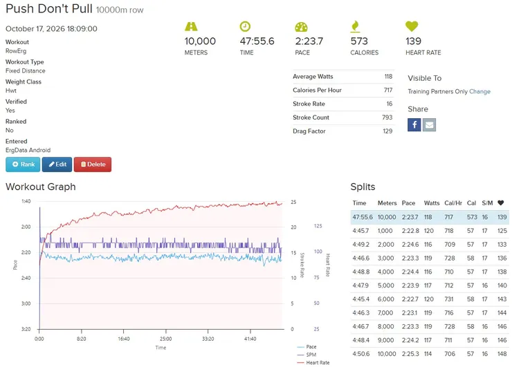Screen dimensions: 512x367
Task: Select the 4:49.2 split time
Action: (360, 245)
